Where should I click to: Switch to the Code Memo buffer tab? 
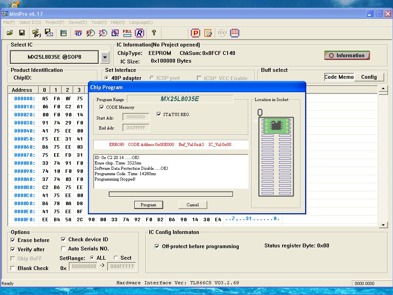339,77
